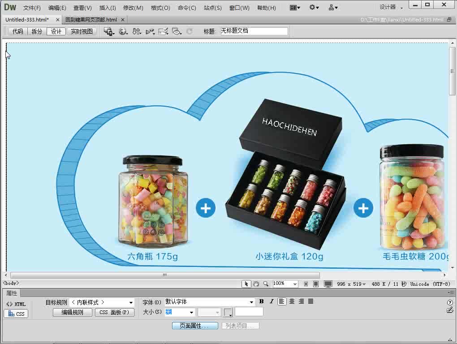457x344 pixels.
Task: Open the 窗口(W) menu
Action: (239, 8)
